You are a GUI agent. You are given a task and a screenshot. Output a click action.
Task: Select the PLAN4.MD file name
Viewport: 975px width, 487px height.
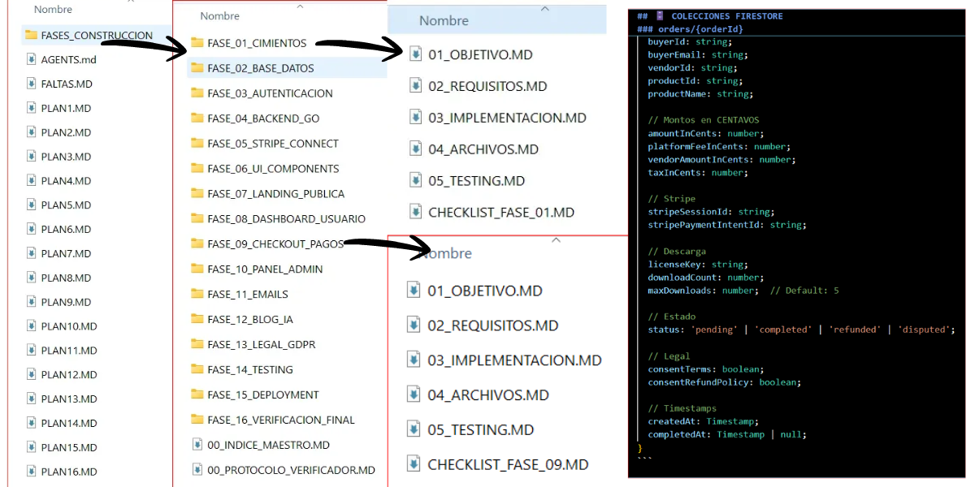[66, 181]
